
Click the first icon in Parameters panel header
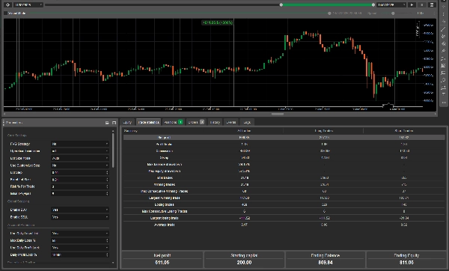107,123
